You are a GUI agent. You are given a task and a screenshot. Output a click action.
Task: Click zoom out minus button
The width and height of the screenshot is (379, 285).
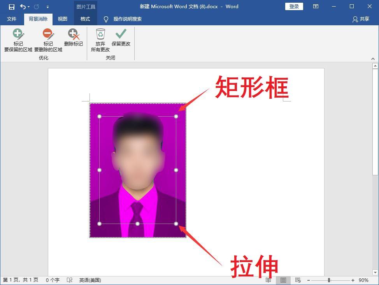pos(309,280)
